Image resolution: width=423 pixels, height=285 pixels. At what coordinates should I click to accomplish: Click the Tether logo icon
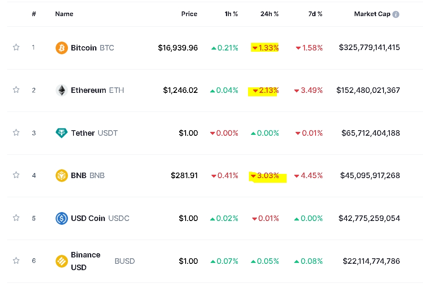tap(62, 133)
